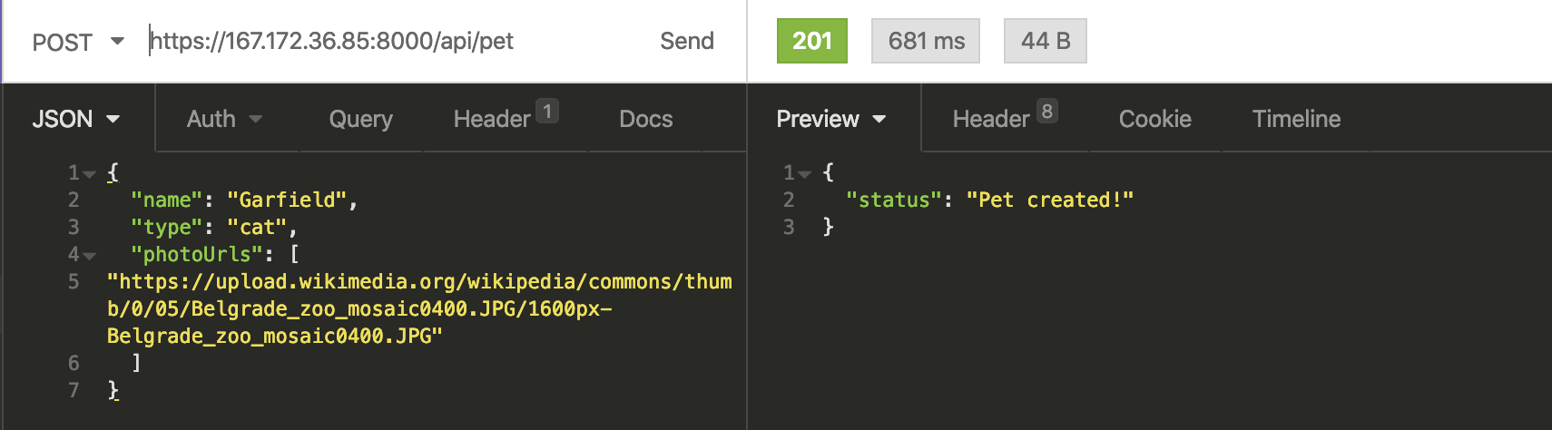Switch to the Cookie tab
Image resolution: width=1552 pixels, height=430 pixels.
[1155, 119]
